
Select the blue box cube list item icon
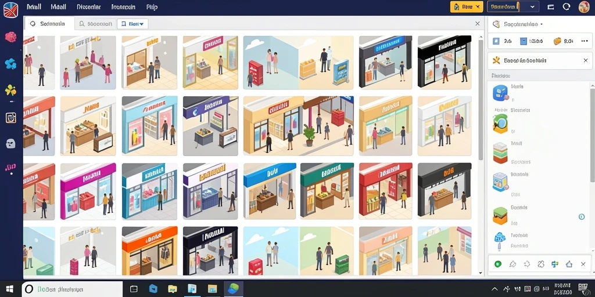pos(500,182)
